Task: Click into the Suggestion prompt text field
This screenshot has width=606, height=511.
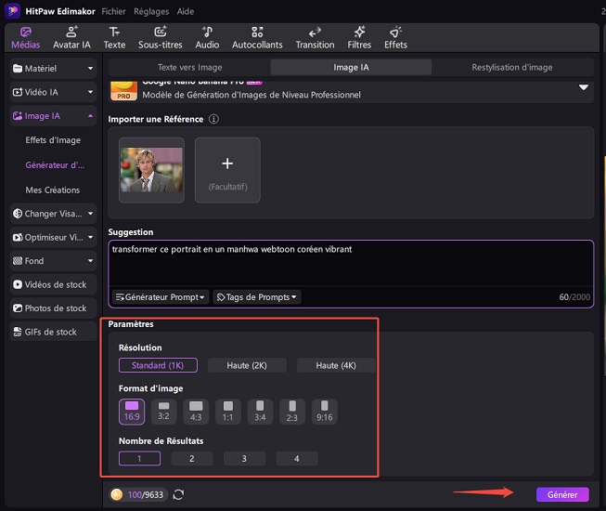Action: 351,265
